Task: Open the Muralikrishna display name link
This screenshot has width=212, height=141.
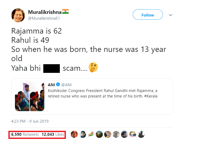Action: point(45,12)
